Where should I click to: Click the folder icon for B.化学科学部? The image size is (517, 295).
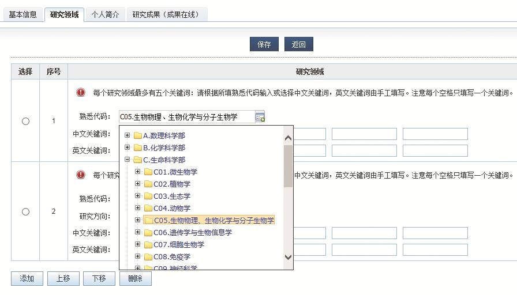(137, 148)
